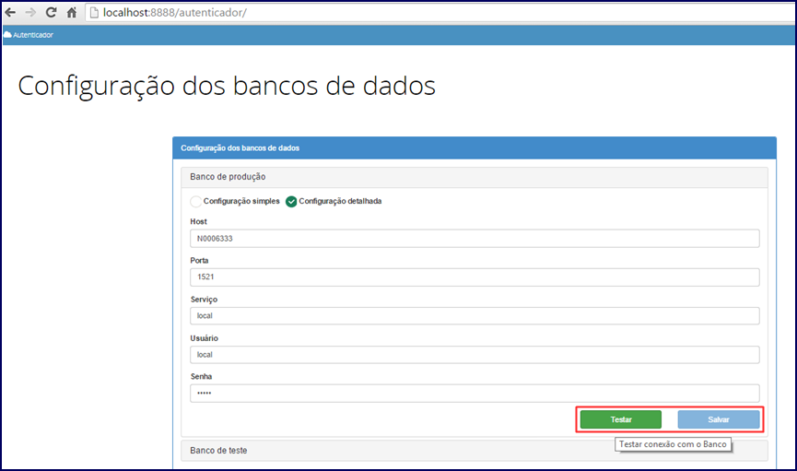797x471 pixels.
Task: Focus the Usuário input field
Action: click(x=475, y=355)
